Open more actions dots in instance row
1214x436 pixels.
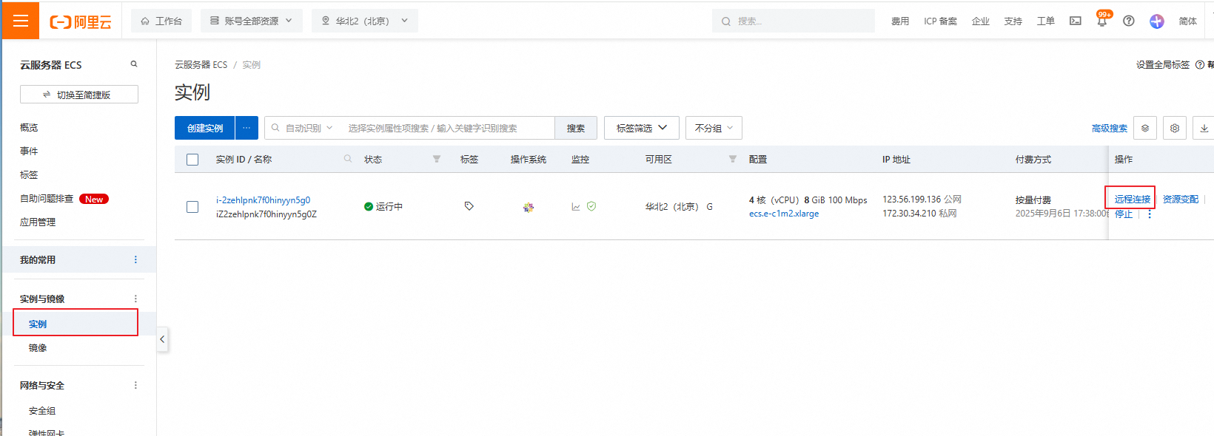pos(1150,214)
